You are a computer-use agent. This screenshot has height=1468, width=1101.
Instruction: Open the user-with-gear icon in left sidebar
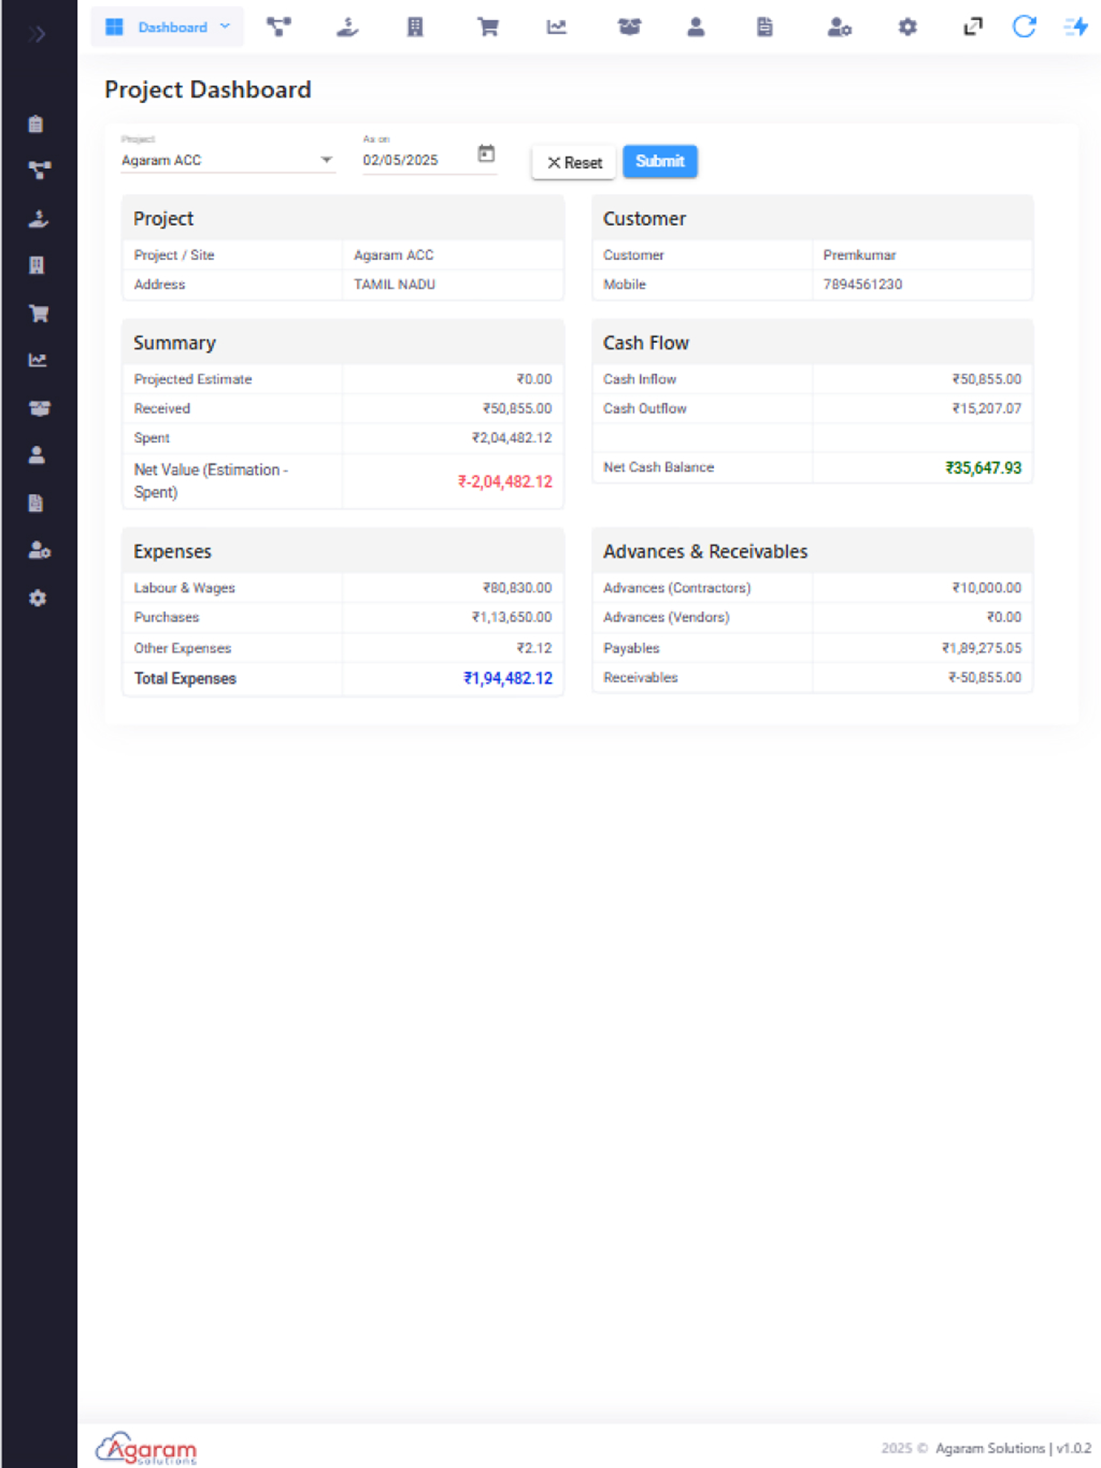[x=39, y=551]
